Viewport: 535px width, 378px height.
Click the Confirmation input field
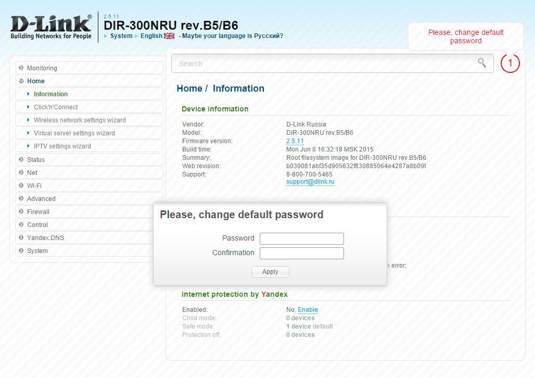(302, 253)
